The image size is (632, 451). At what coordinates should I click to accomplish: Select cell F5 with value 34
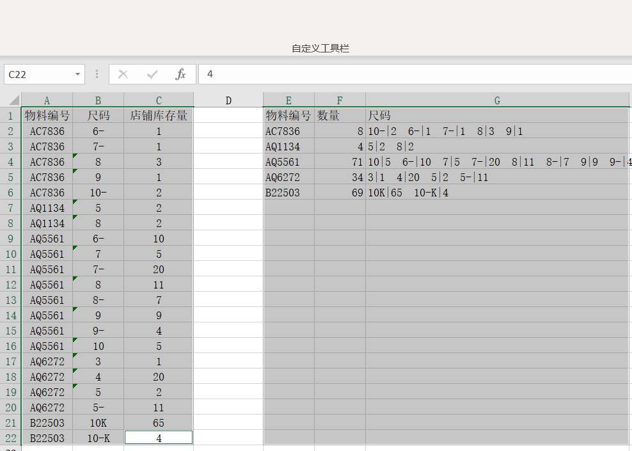click(340, 177)
